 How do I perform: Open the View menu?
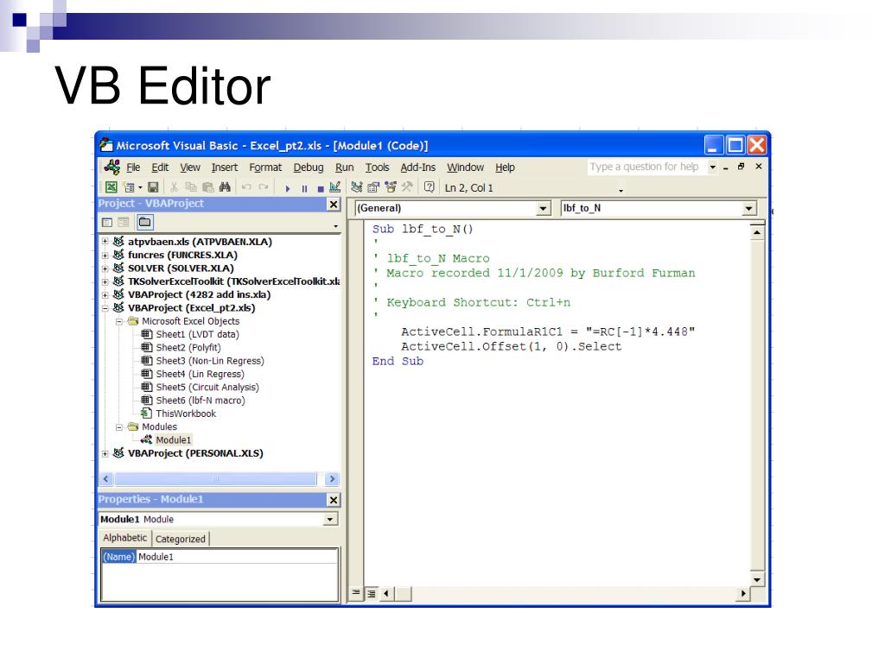tap(190, 167)
